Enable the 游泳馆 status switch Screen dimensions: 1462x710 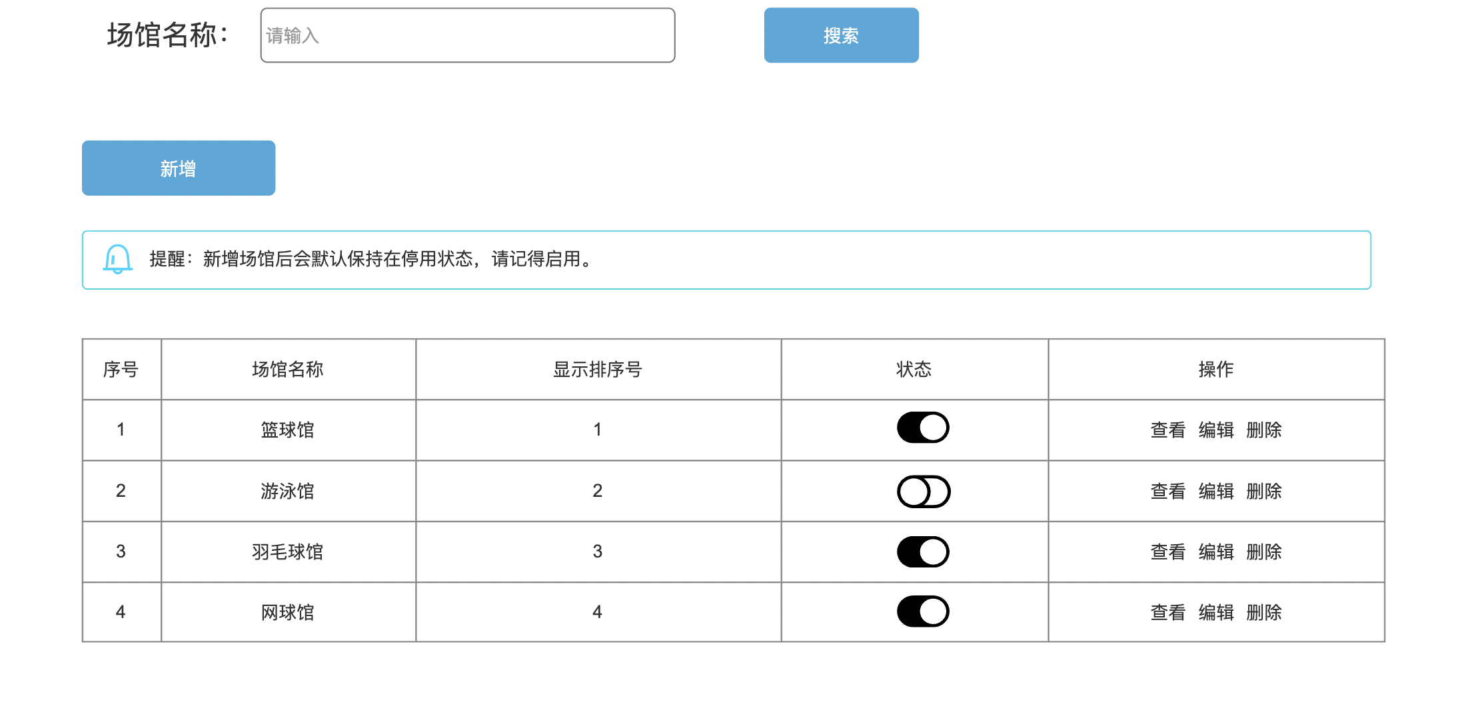click(923, 492)
